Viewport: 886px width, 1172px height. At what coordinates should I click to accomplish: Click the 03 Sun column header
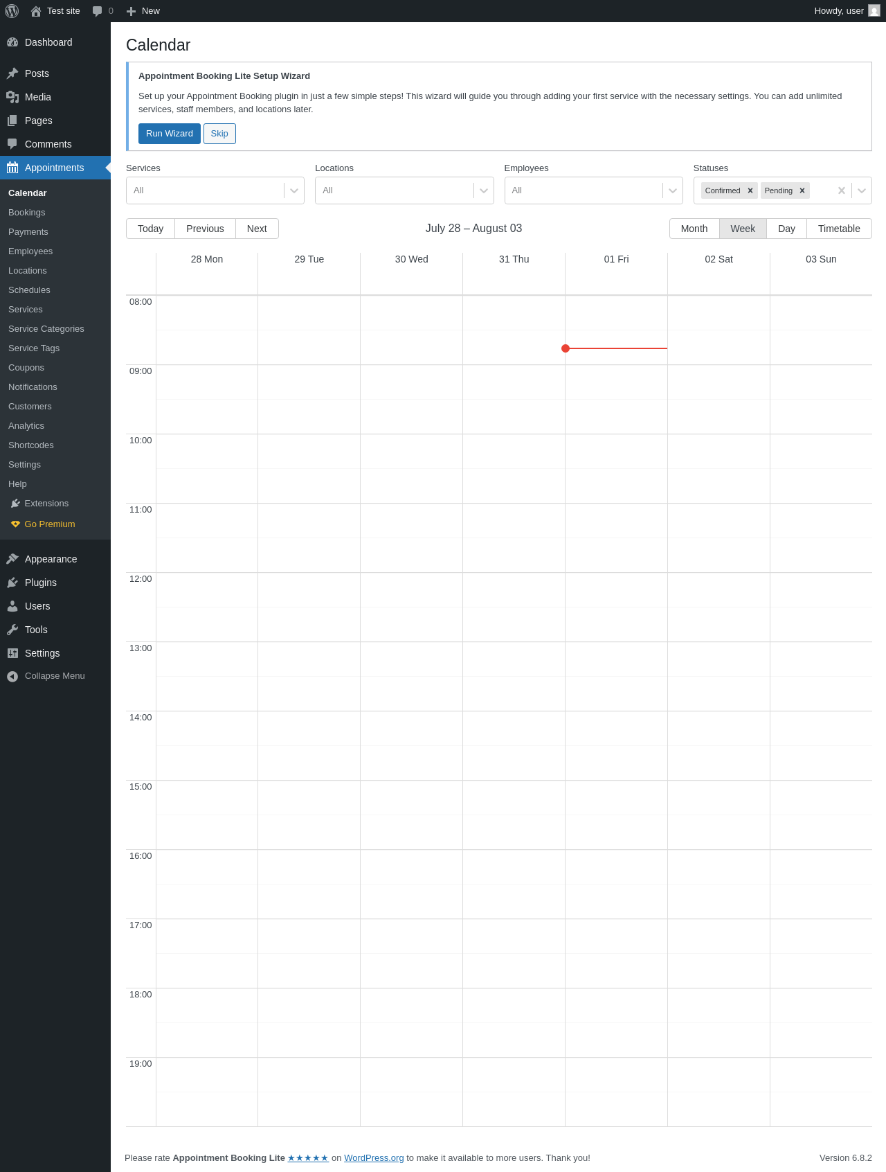tap(821, 259)
